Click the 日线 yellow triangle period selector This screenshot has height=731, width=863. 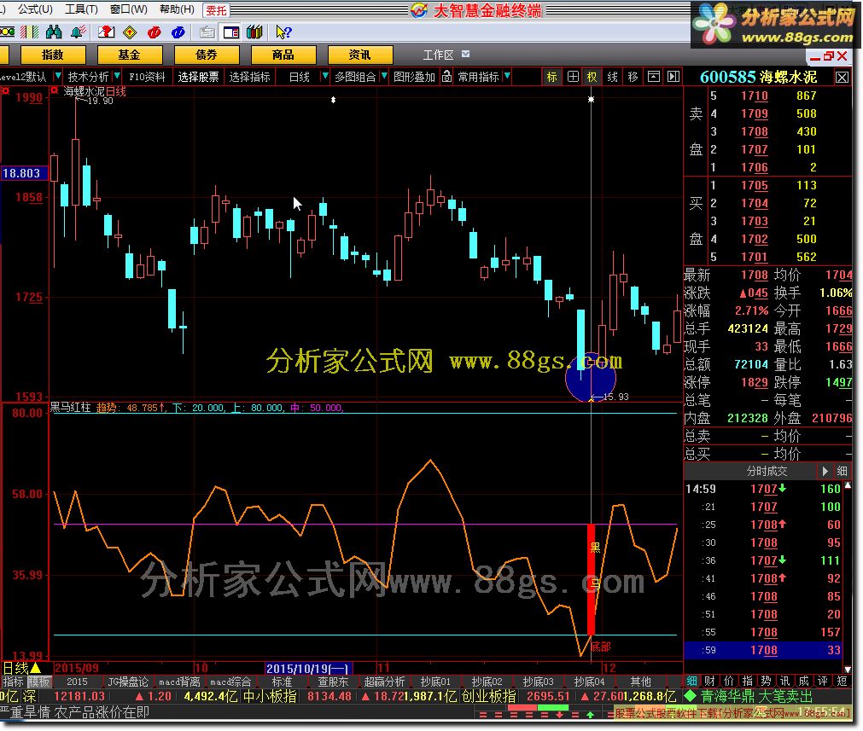coord(22,668)
